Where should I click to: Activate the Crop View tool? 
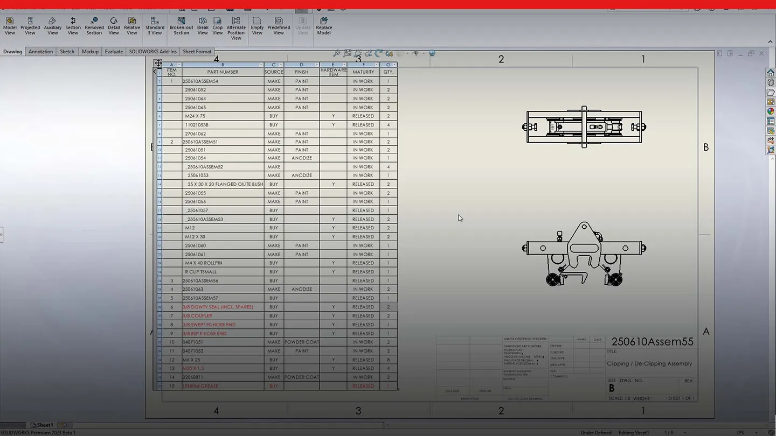click(x=218, y=24)
